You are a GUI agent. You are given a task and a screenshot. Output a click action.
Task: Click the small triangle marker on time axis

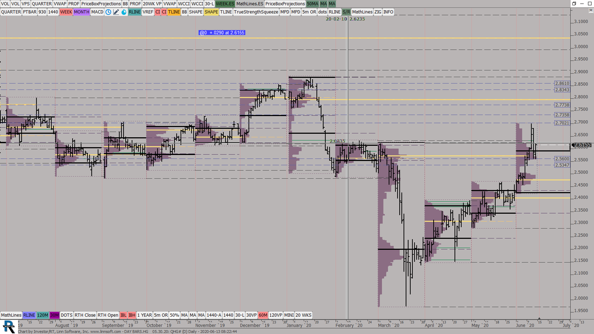coord(539,319)
